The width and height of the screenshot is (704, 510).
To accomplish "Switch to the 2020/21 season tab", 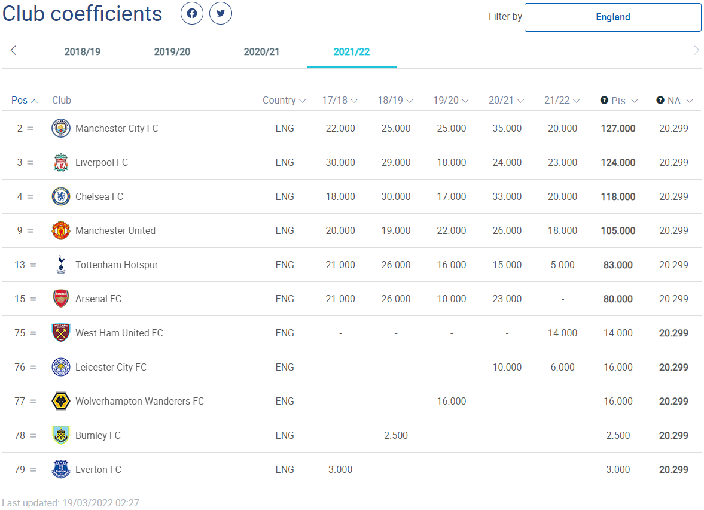I will click(x=262, y=51).
